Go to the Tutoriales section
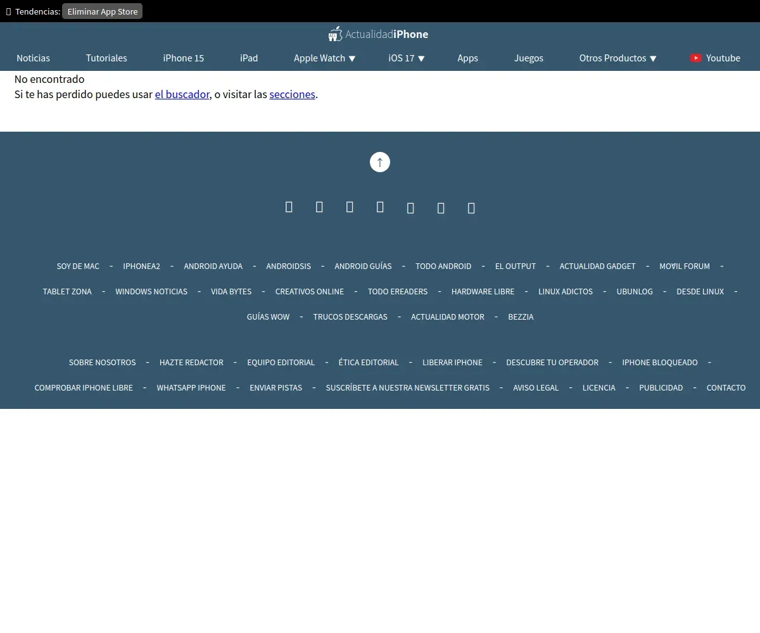This screenshot has height=633, width=760. coord(106,58)
